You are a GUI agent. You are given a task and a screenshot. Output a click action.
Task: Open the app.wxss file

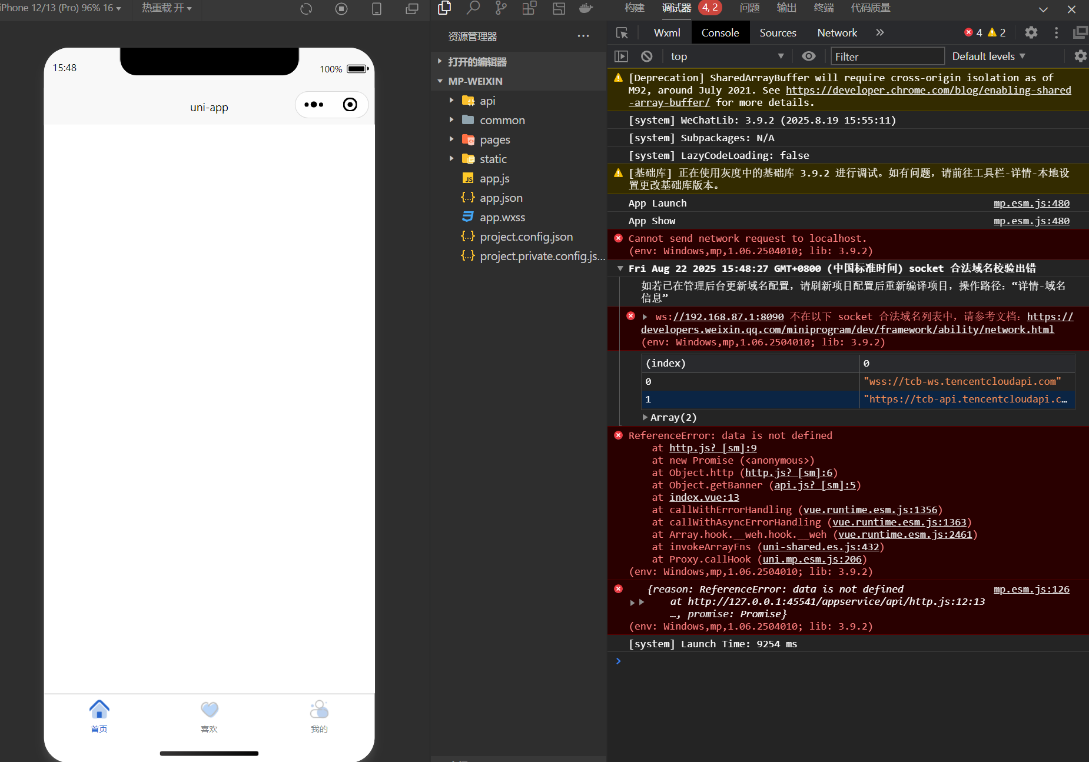(x=502, y=217)
